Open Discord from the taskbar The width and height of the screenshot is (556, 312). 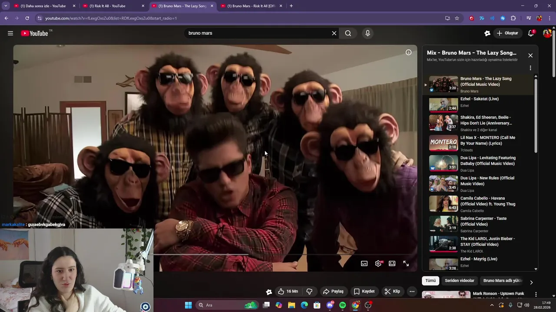tap(330, 305)
